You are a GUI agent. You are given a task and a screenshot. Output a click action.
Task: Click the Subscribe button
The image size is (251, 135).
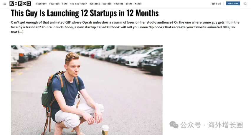(233, 4)
